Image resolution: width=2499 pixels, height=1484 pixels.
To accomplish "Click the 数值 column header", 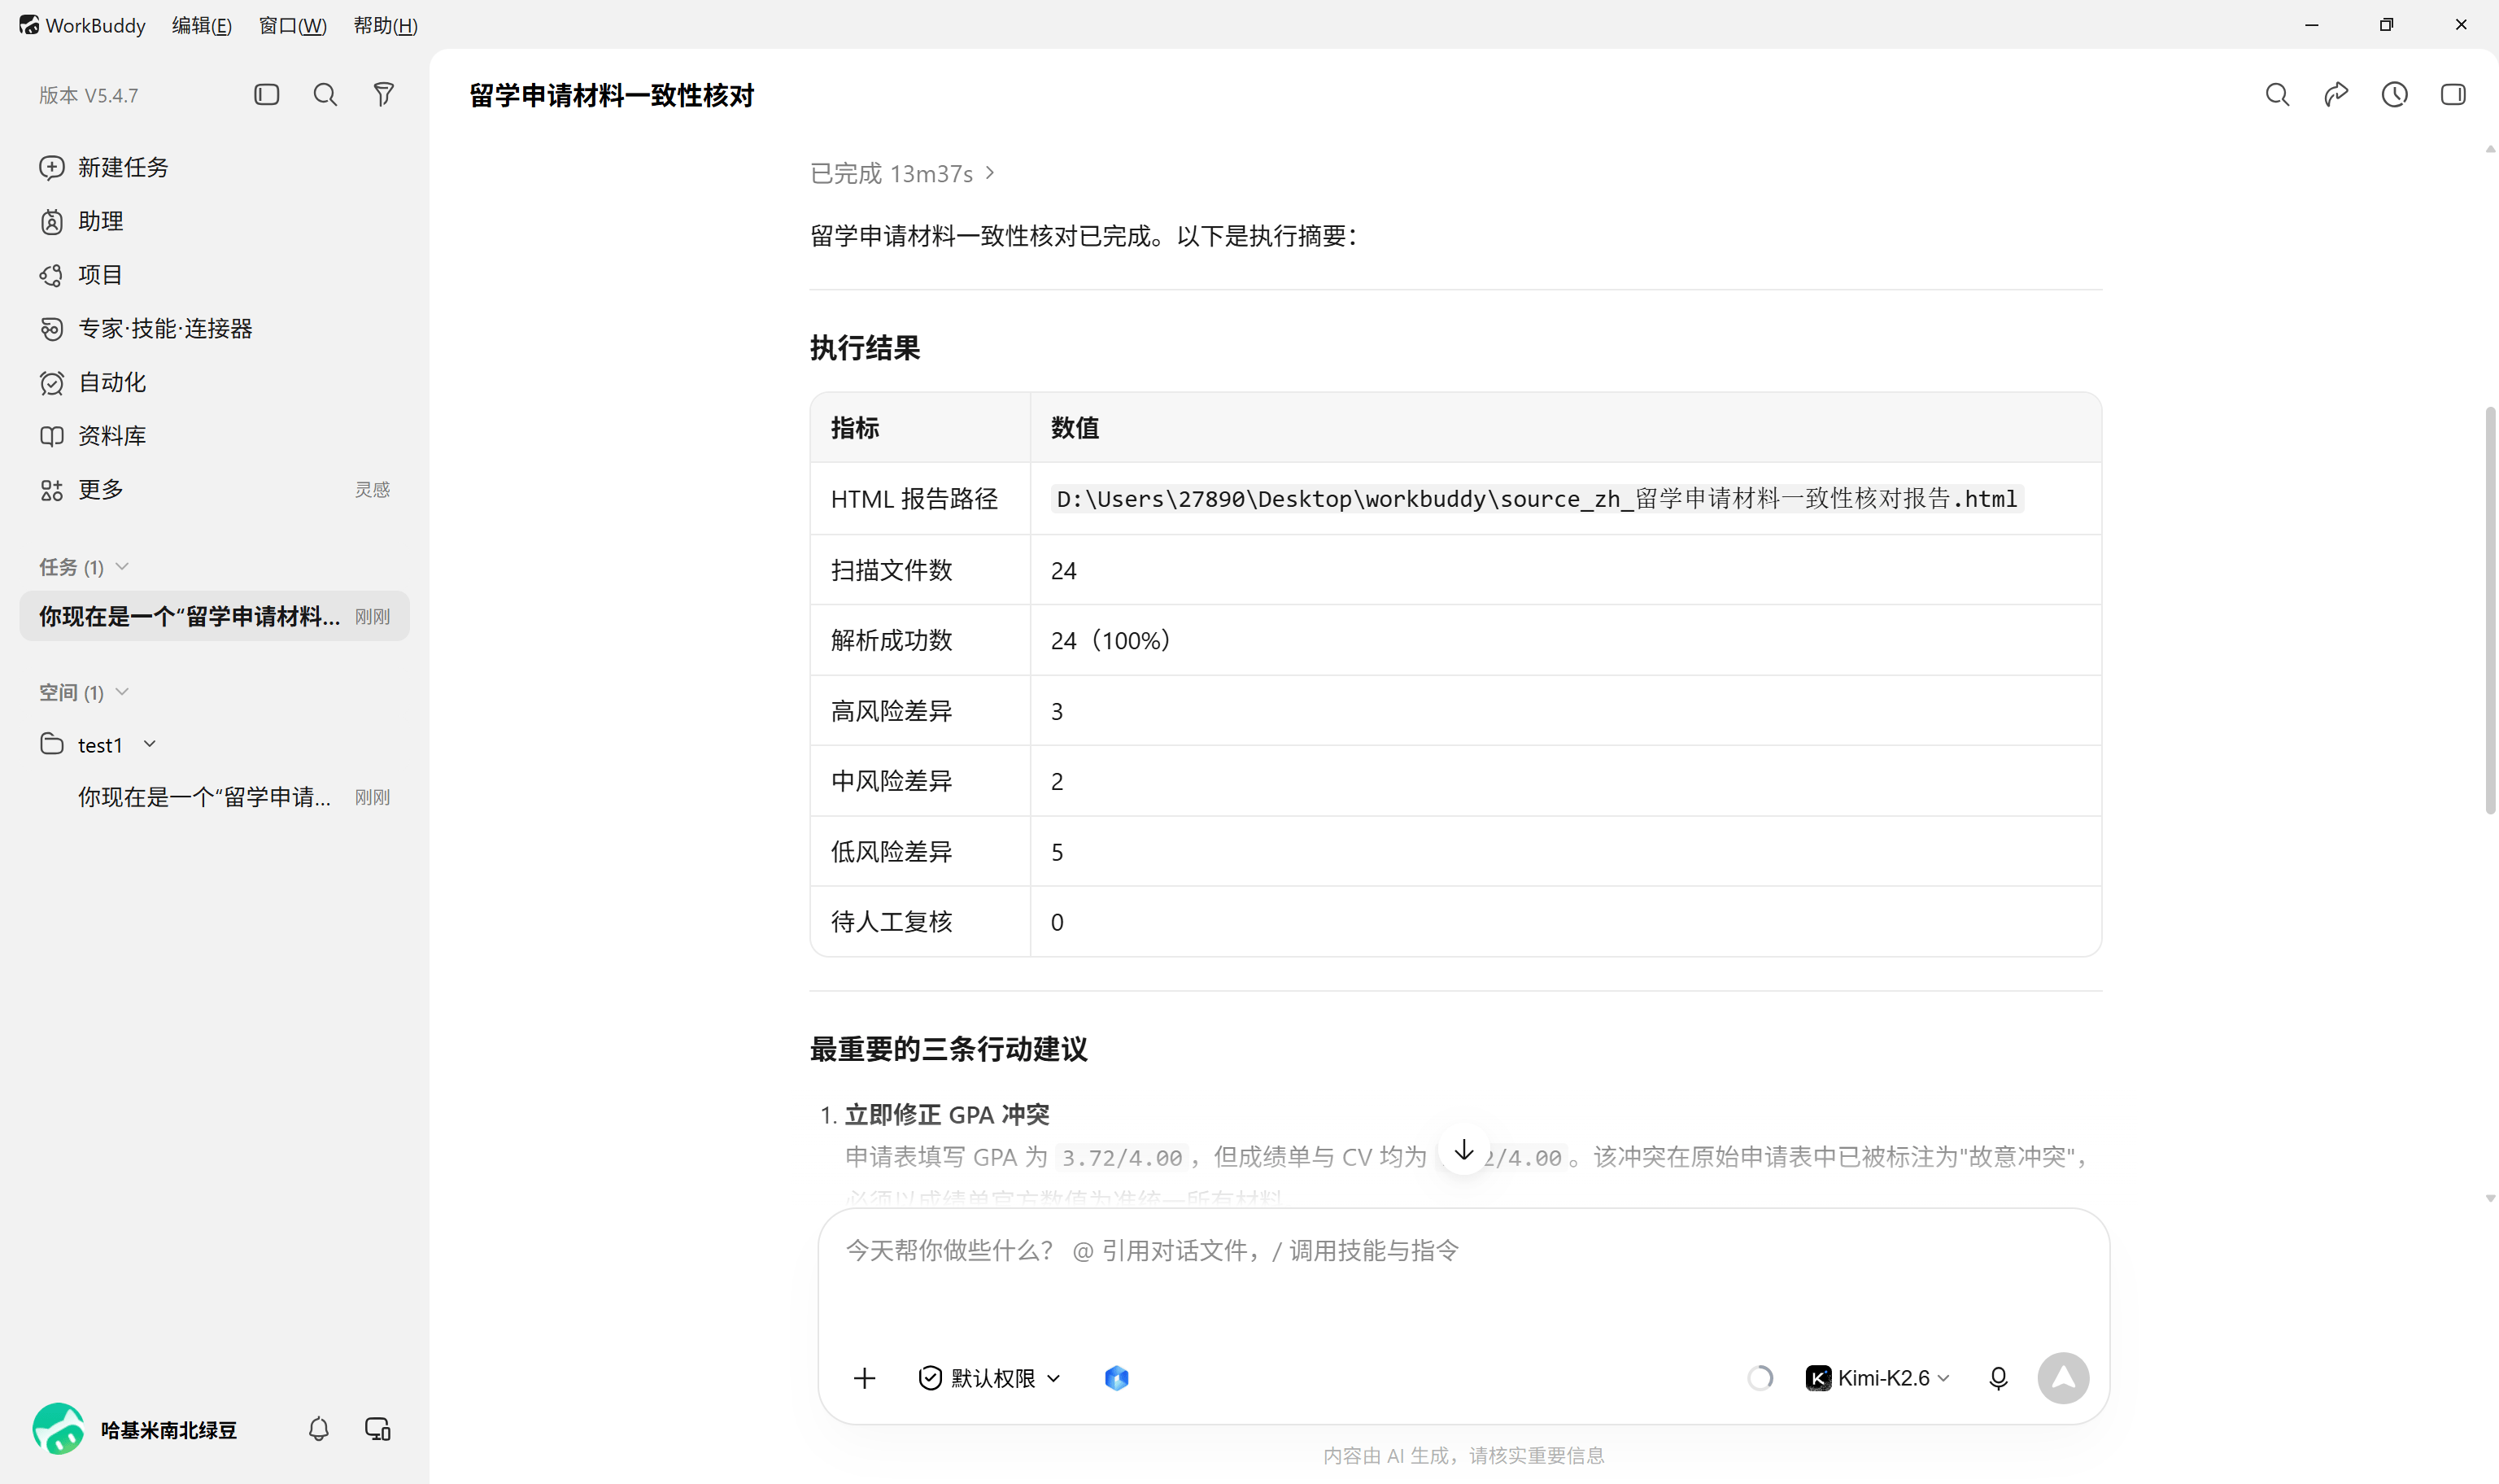I will (1075, 428).
